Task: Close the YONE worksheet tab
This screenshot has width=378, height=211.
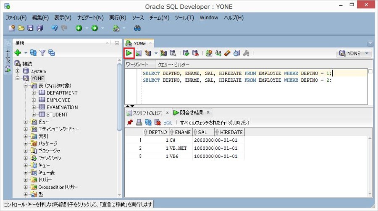Action: (x=150, y=43)
